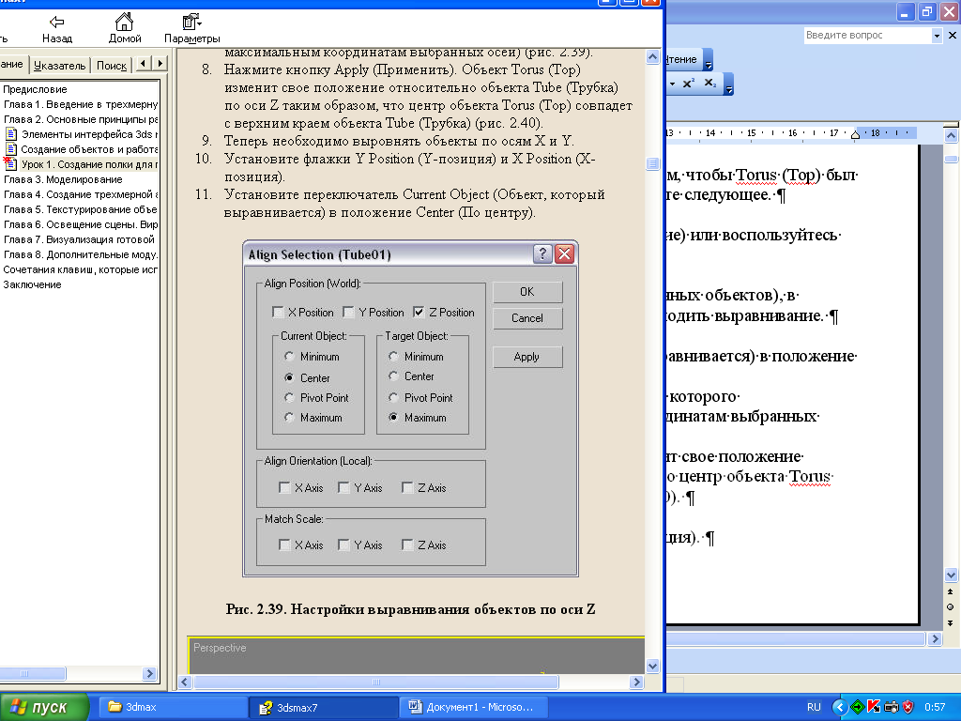This screenshot has height=721, width=961.
Task: Click RU language indicator in taskbar
Action: pos(814,707)
